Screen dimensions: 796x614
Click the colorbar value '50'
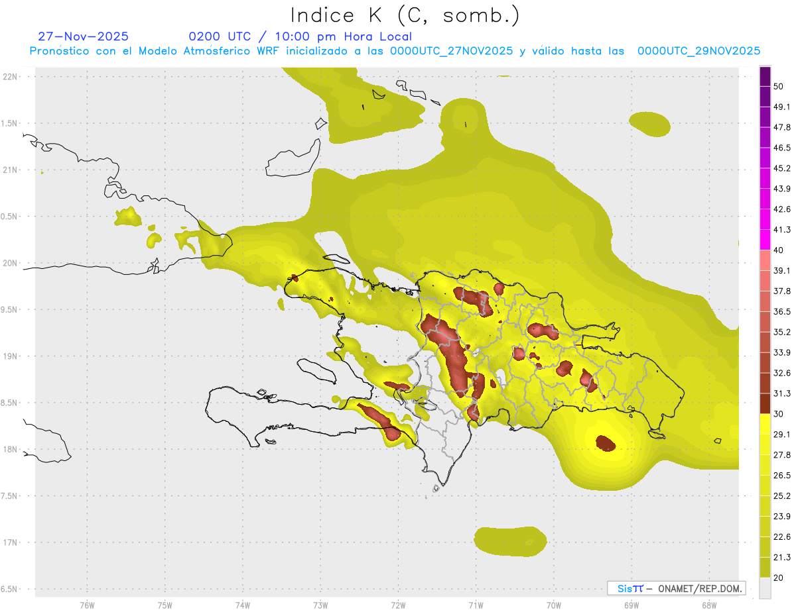[779, 86]
